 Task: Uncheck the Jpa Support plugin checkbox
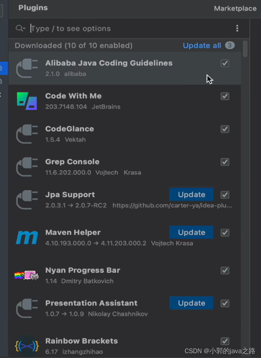[225, 195]
